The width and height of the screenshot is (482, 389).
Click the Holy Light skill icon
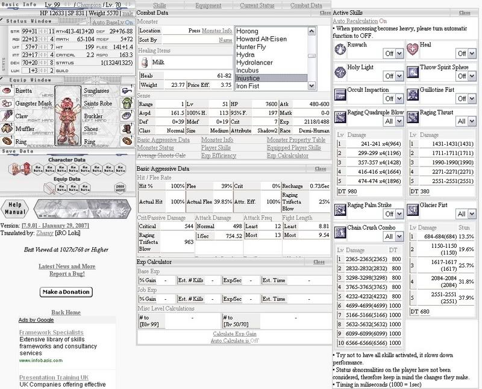click(340, 72)
